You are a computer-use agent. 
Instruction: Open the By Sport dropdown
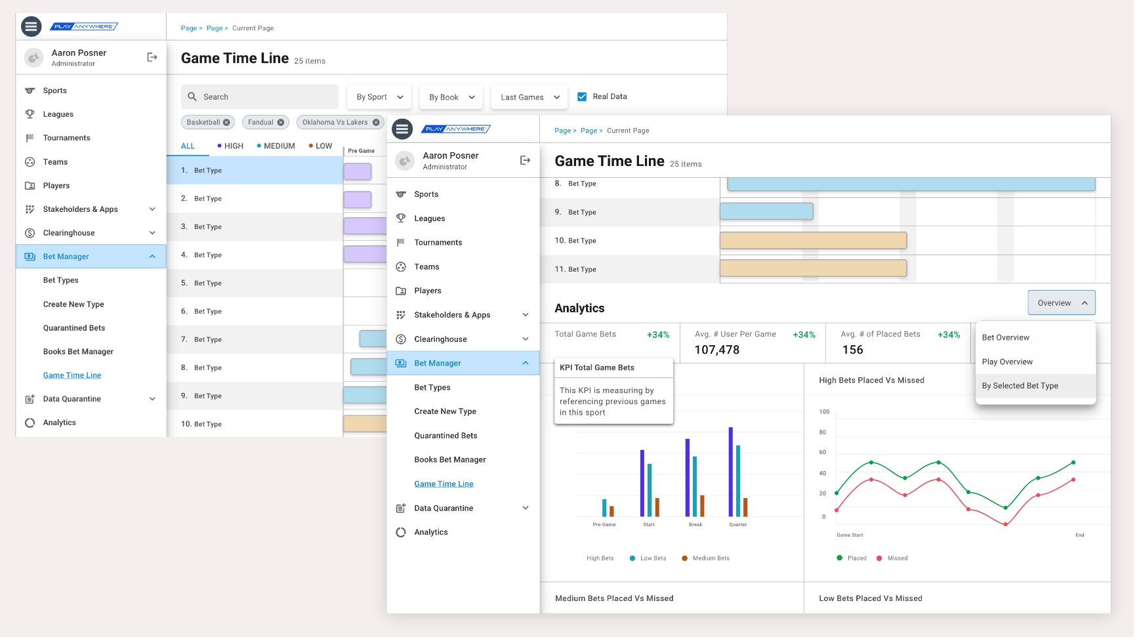tap(380, 97)
